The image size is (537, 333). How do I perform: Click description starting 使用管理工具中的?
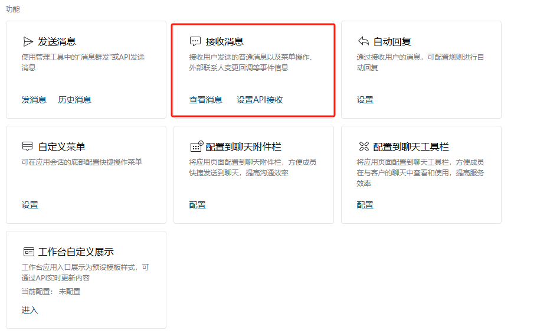pyautogui.click(x=83, y=63)
